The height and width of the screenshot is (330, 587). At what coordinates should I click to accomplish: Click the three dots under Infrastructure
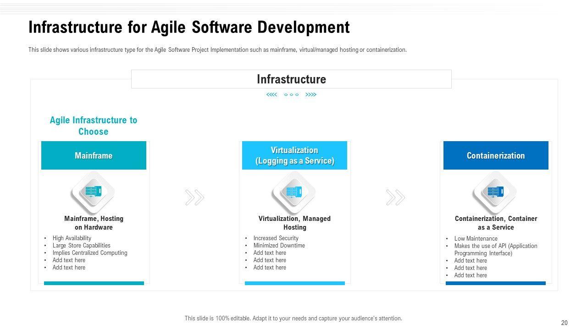pos(291,95)
